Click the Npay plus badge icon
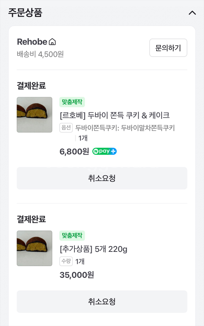204x326 pixels. pos(105,152)
